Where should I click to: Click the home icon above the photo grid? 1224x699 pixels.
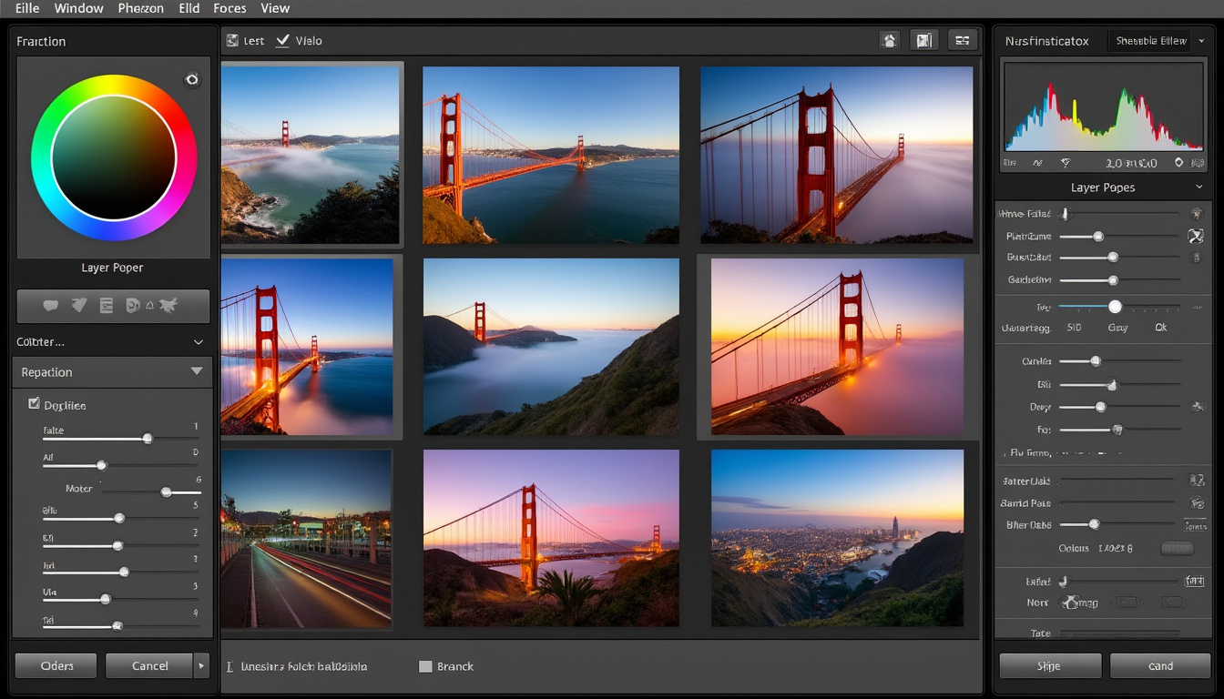tap(890, 40)
